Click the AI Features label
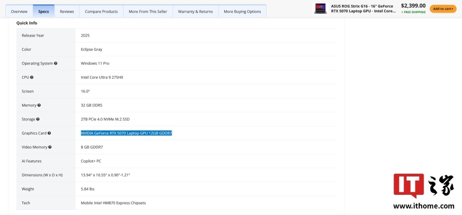The height and width of the screenshot is (215, 462). click(32, 161)
